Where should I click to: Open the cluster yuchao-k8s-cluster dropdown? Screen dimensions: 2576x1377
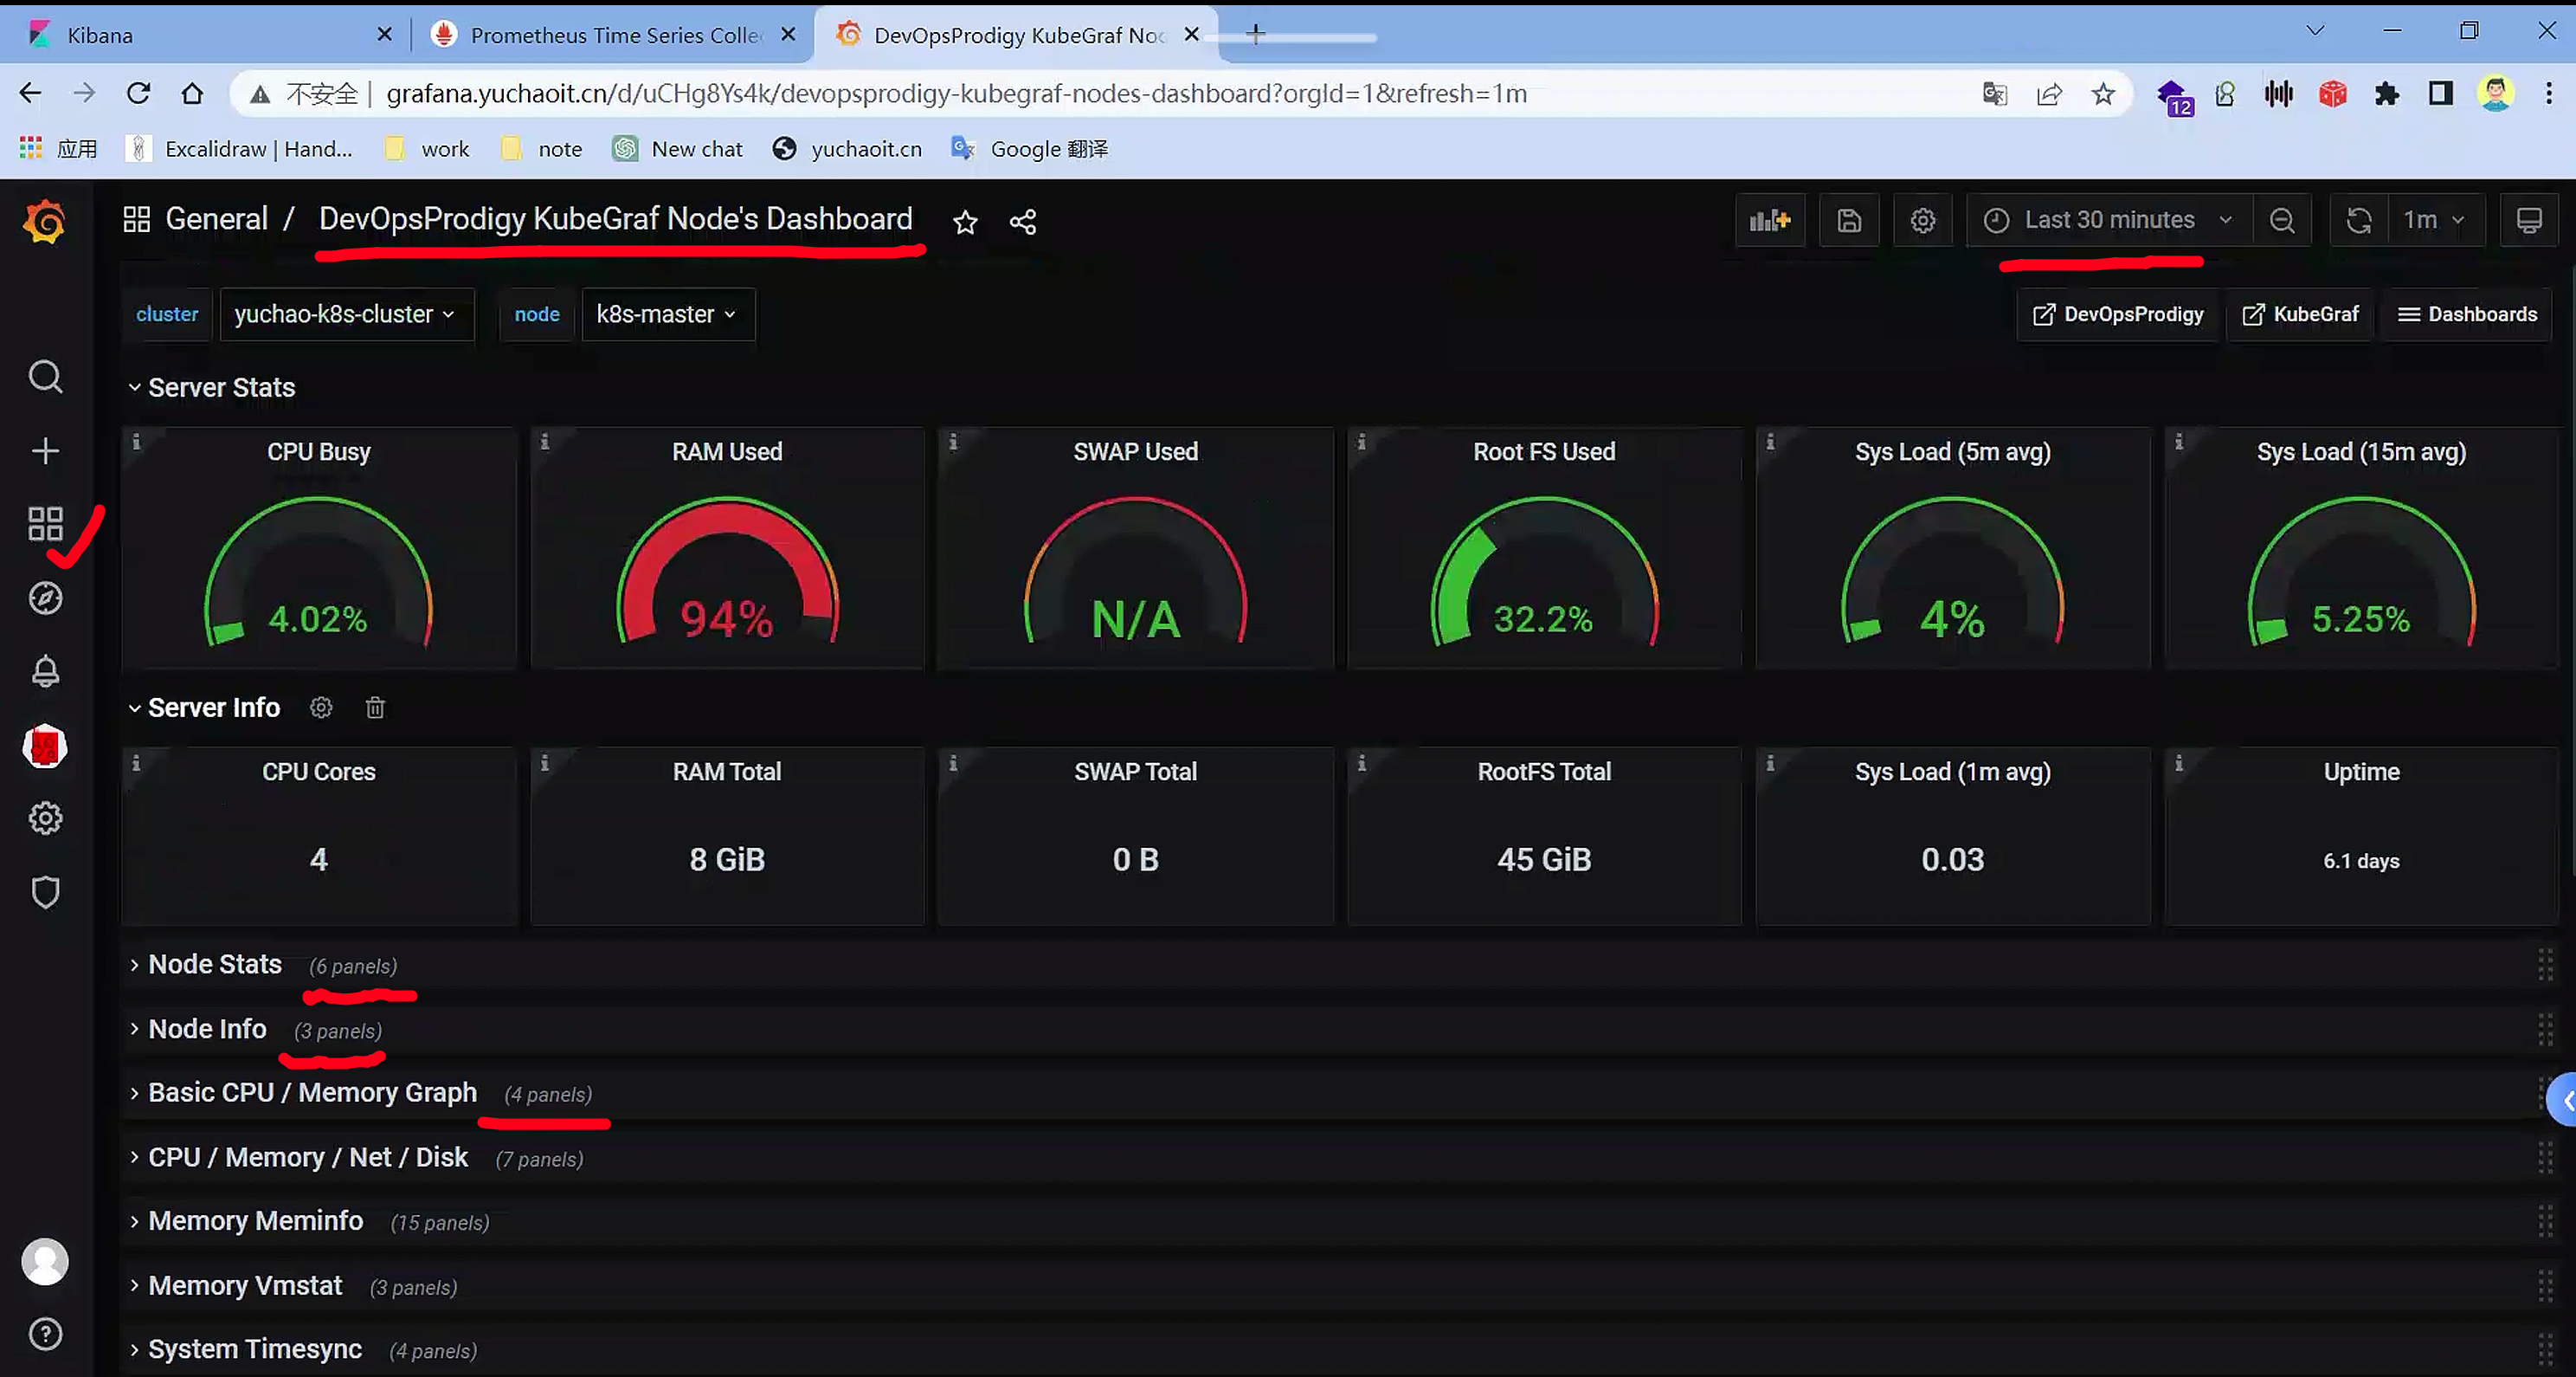345,314
